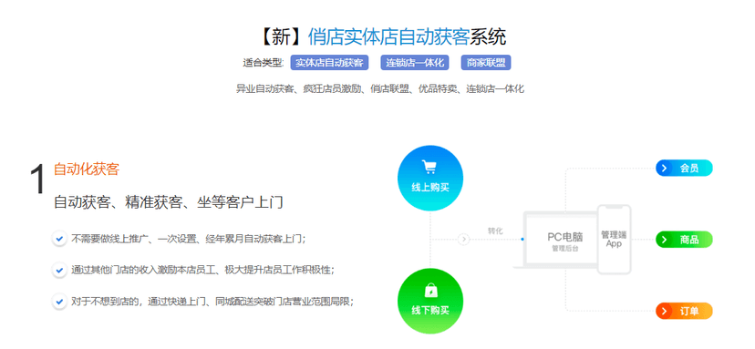Image resolution: width=755 pixels, height=349 pixels.
Task: Click the text 对于不想到店的，通过快递上门
Action: 212,302
